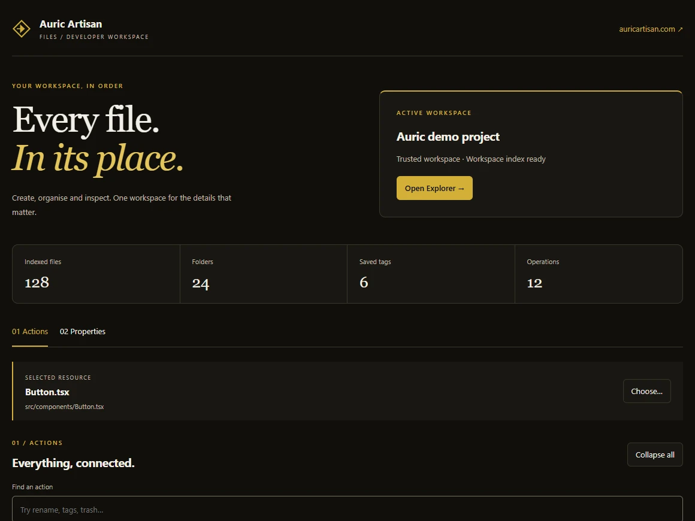Click the Auric Artisan brand title
695x521 pixels.
[71, 24]
